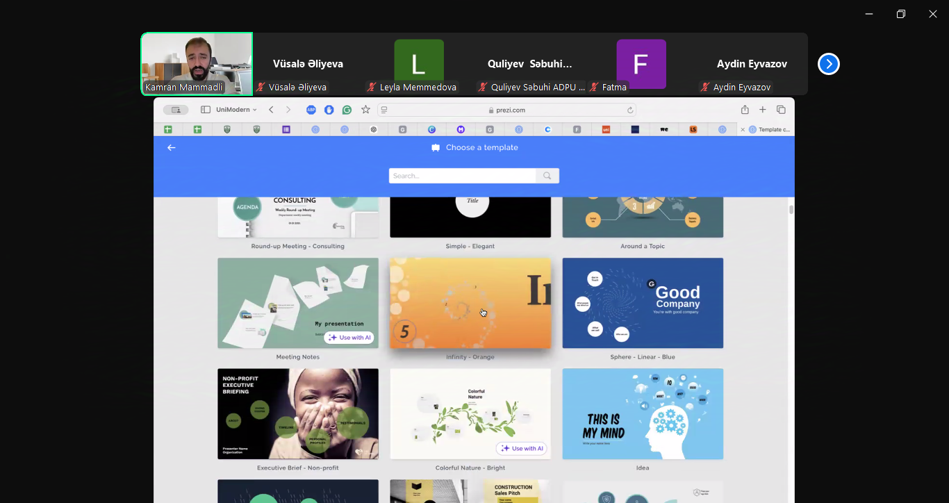The height and width of the screenshot is (503, 949).
Task: Switch to the orange LS tab
Action: pyautogui.click(x=693, y=129)
